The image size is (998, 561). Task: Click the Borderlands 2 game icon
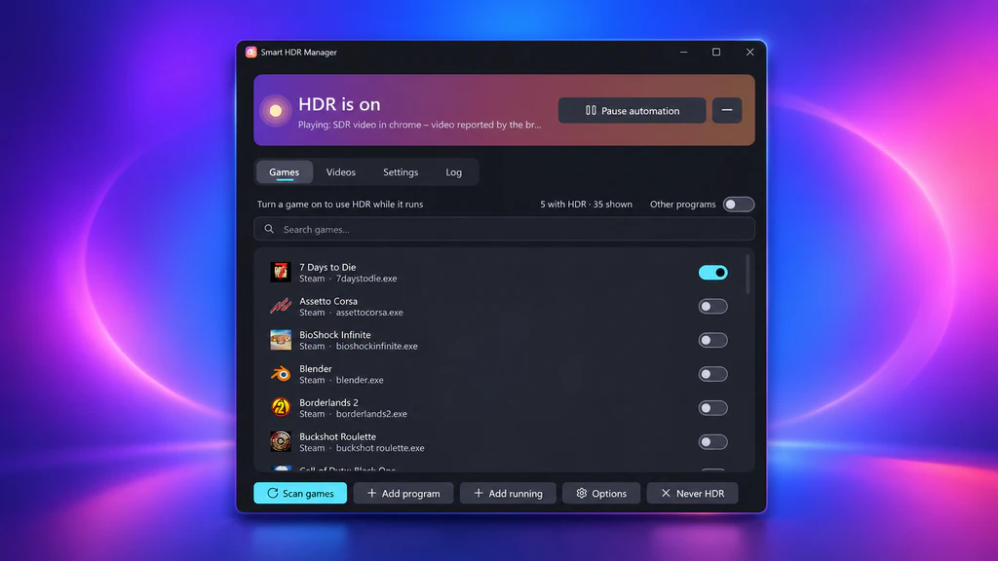pyautogui.click(x=280, y=408)
